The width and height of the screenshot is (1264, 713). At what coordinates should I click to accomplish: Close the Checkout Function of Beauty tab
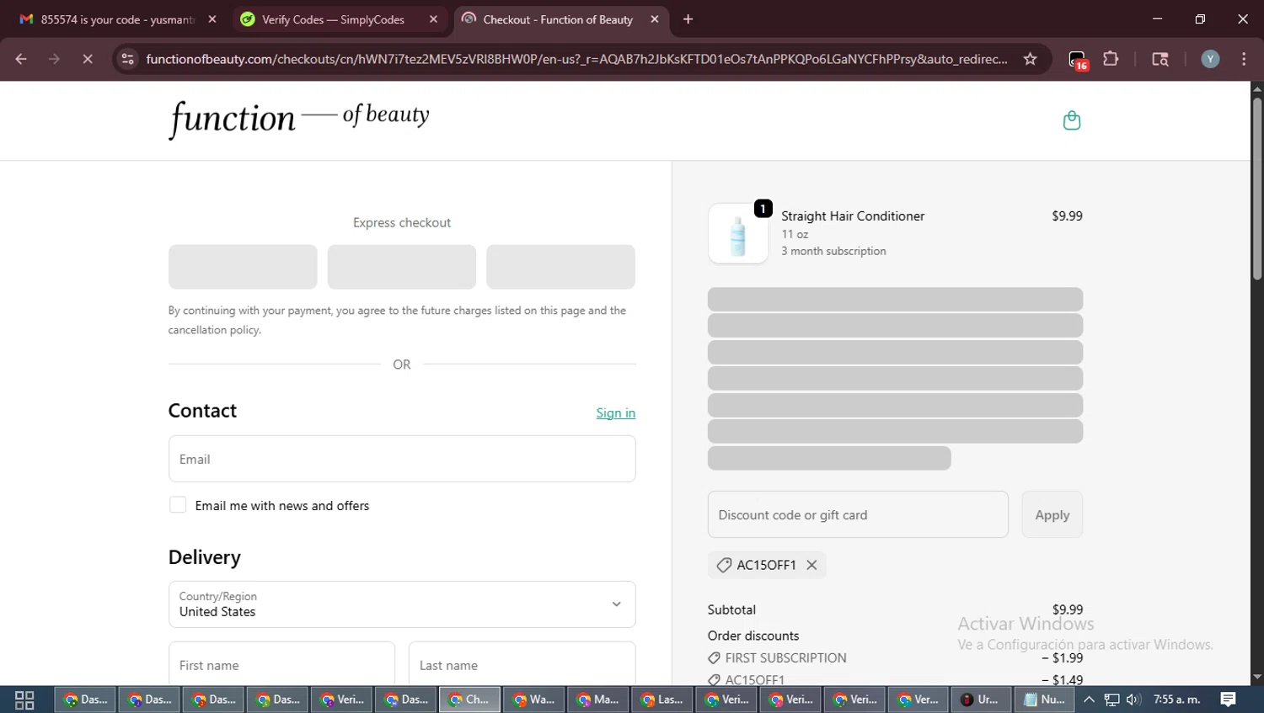point(655,19)
